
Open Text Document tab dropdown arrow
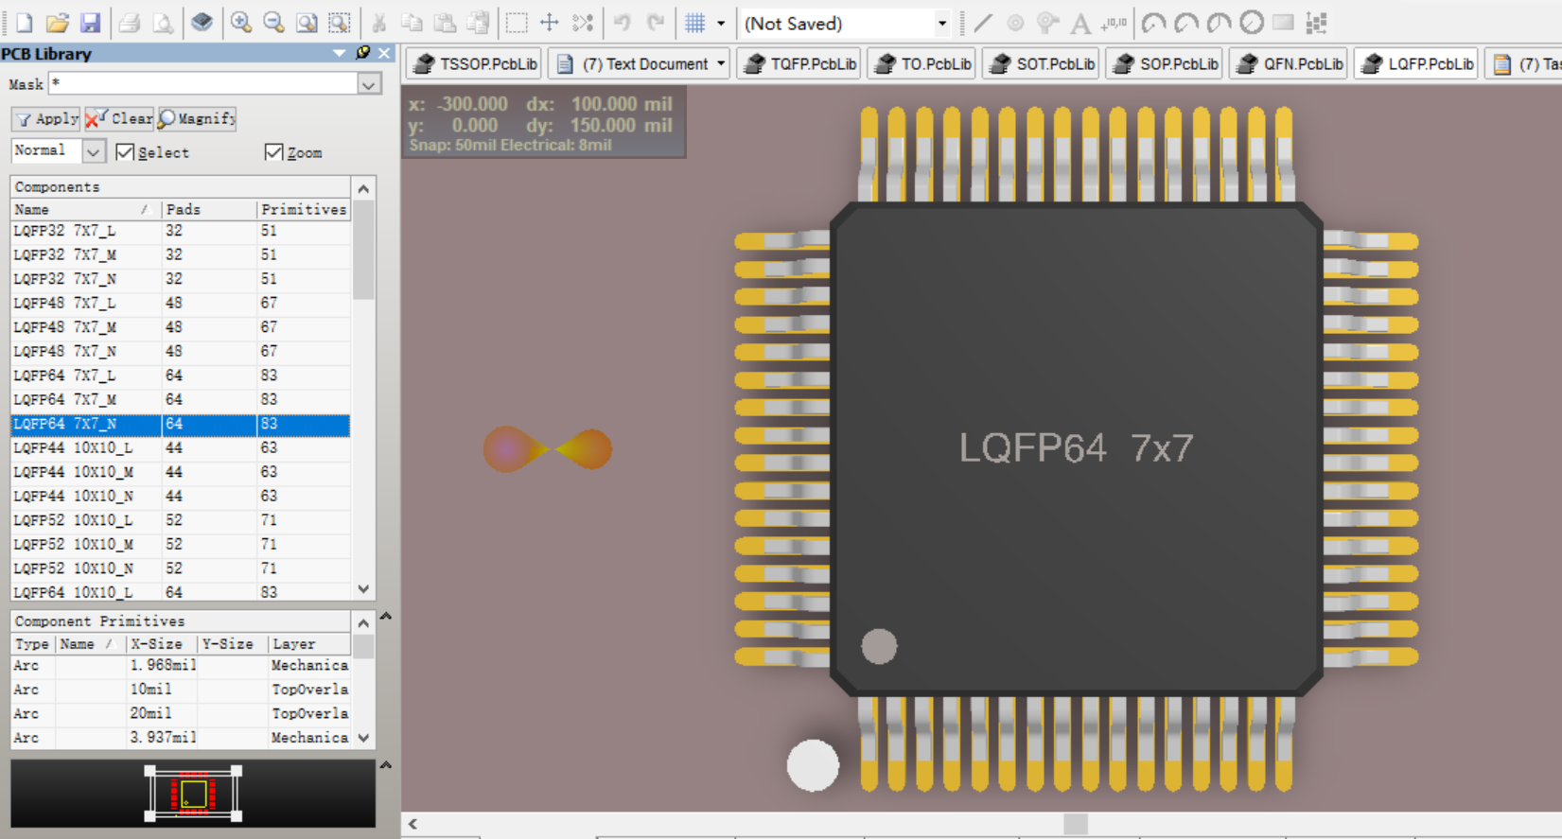coord(721,63)
